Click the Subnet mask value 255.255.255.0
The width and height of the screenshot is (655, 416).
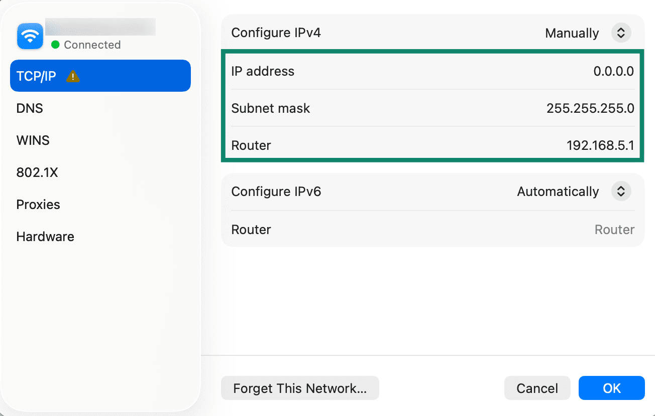[x=590, y=108]
